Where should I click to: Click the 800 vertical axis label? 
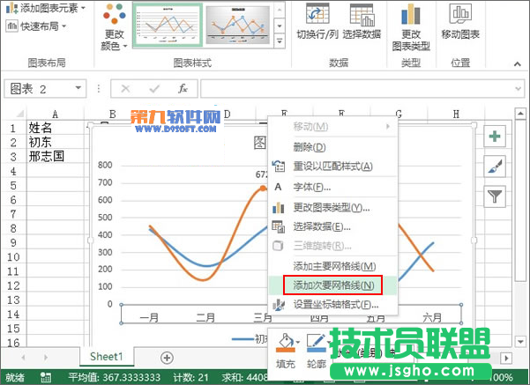[105, 165]
